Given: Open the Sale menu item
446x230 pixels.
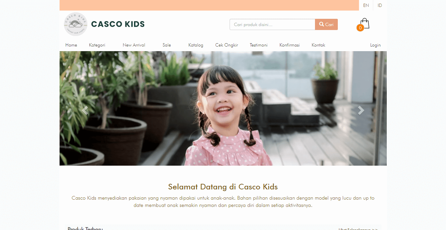Looking at the screenshot, I should [167, 45].
